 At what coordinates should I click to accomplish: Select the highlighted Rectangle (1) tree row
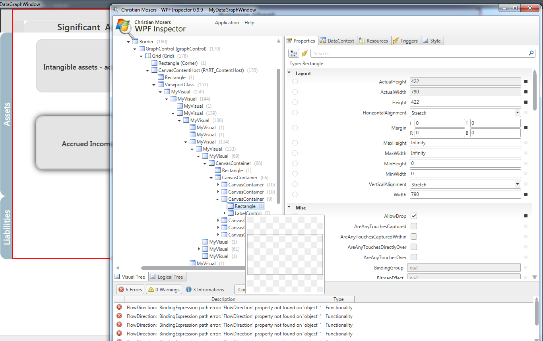245,206
